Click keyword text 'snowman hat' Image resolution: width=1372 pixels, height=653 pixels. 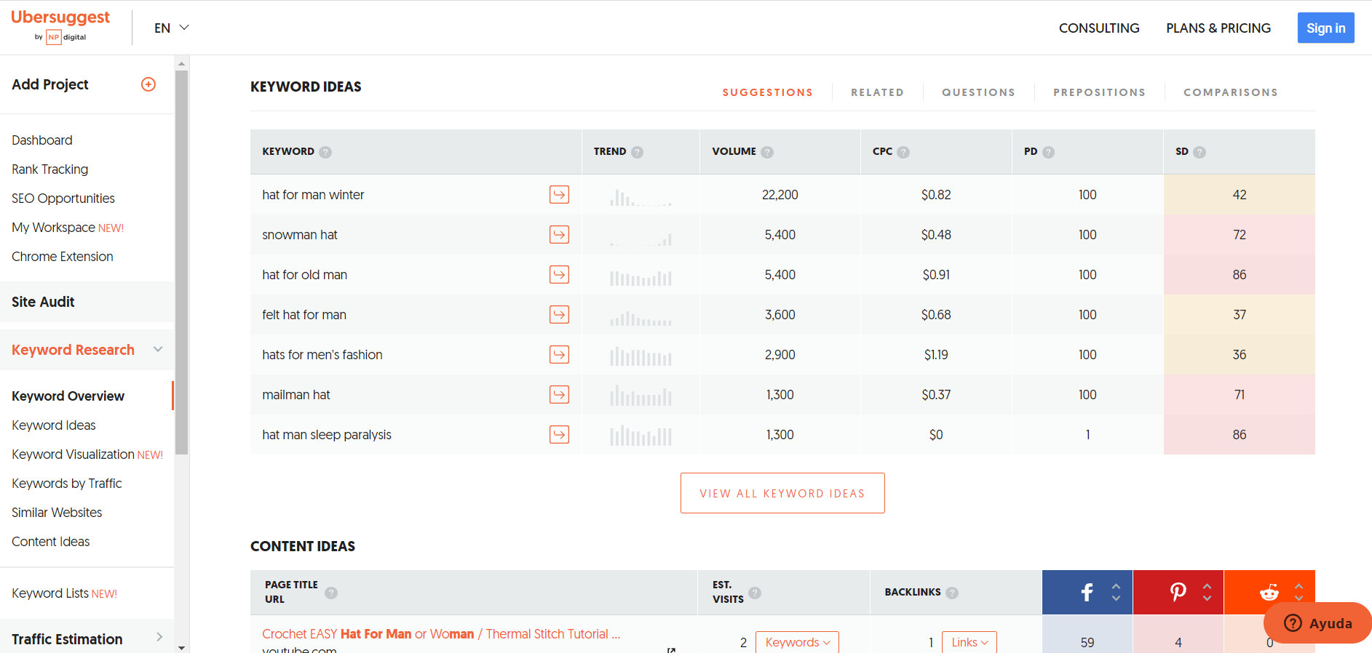click(300, 235)
